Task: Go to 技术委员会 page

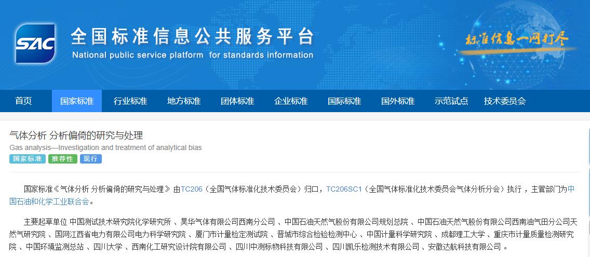Action: [x=505, y=101]
